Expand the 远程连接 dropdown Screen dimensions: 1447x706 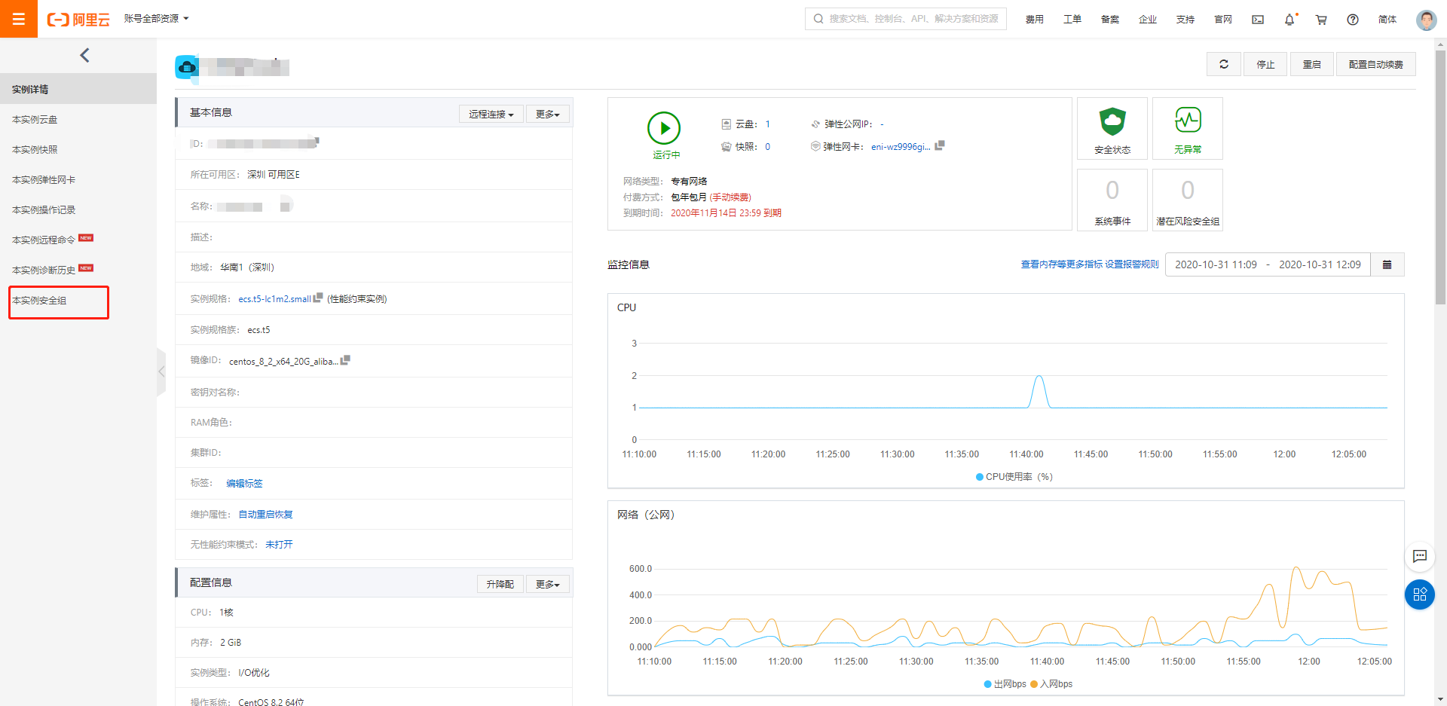[x=491, y=114]
